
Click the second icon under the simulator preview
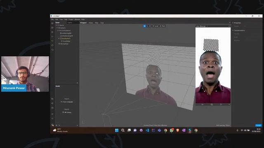(212, 104)
